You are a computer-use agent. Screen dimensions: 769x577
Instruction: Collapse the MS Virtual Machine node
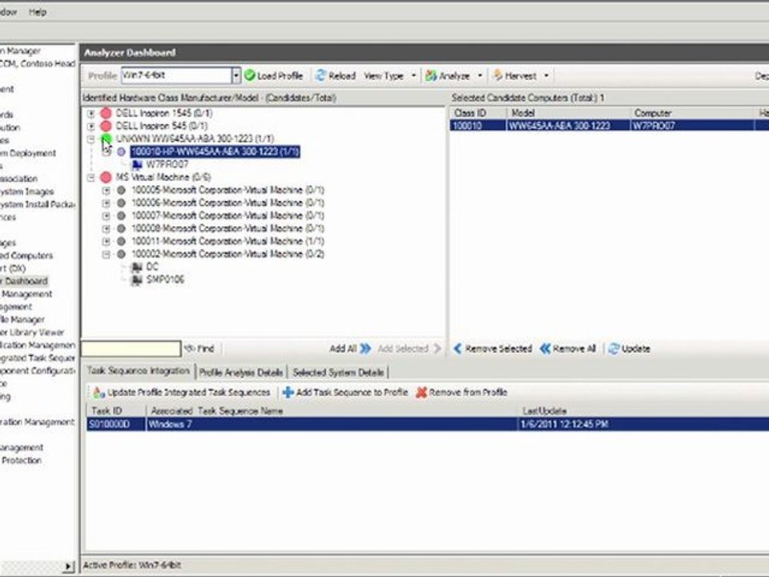click(91, 177)
